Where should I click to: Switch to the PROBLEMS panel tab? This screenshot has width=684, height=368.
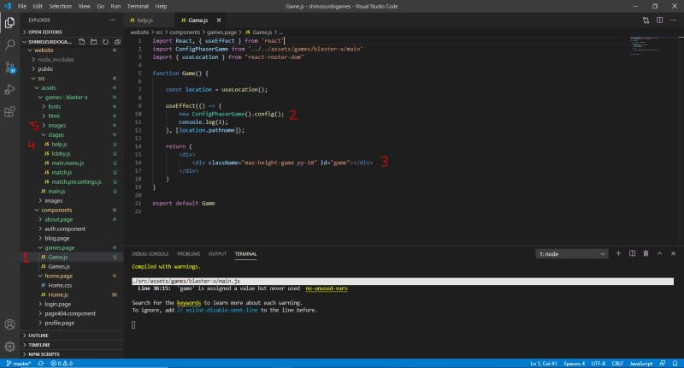pyautogui.click(x=188, y=253)
